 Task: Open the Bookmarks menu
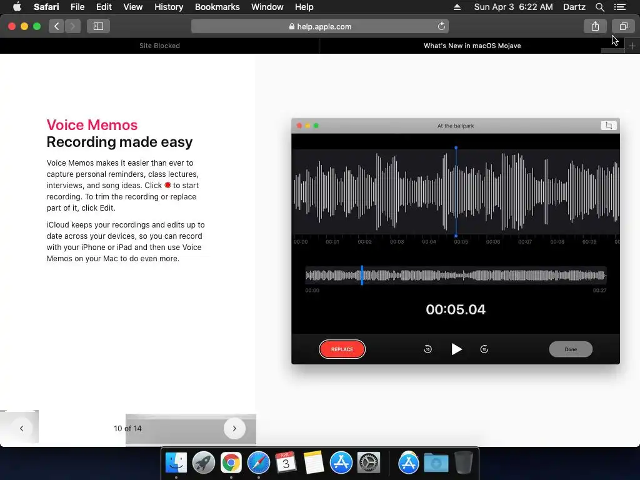point(217,7)
